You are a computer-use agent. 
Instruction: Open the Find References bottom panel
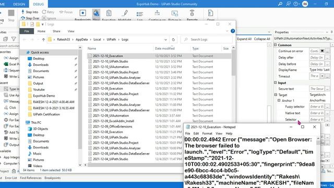[31, 178]
